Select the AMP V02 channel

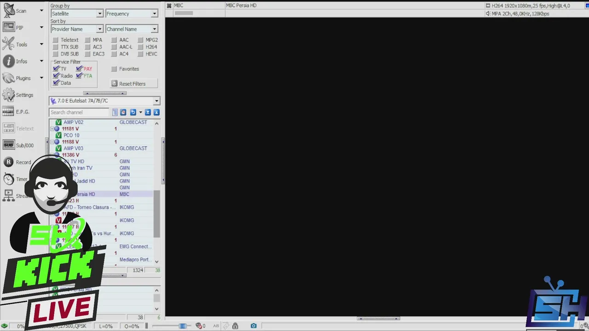point(74,122)
